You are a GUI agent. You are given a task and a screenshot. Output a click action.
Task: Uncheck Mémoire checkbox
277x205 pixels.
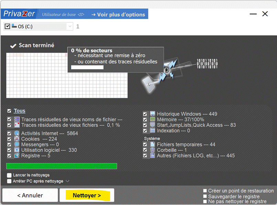coord(145,120)
